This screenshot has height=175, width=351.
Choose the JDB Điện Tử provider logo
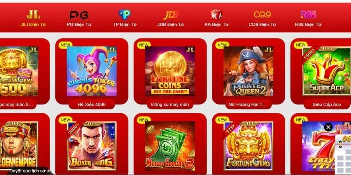click(171, 15)
